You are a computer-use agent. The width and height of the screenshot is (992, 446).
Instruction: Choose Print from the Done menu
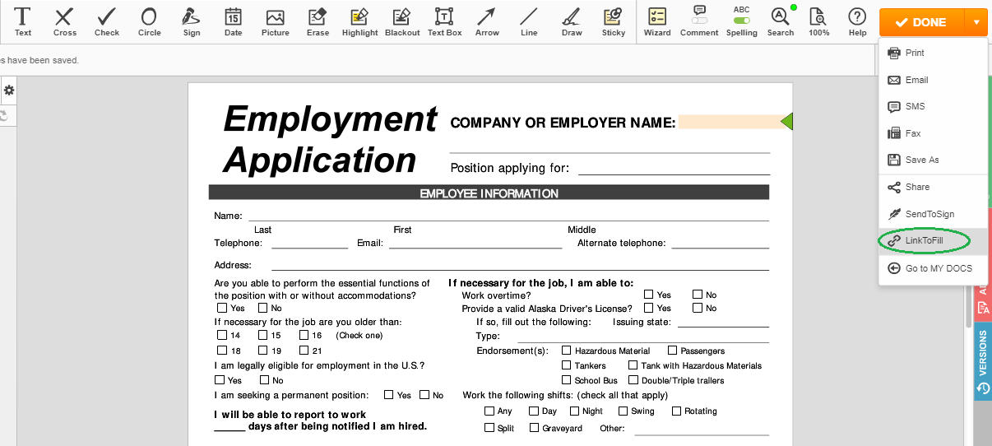[x=933, y=53]
